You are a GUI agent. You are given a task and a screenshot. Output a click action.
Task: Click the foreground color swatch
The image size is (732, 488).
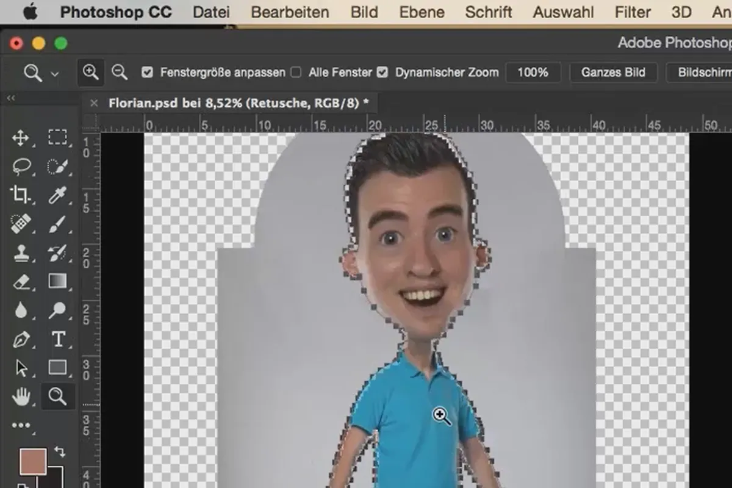point(33,462)
